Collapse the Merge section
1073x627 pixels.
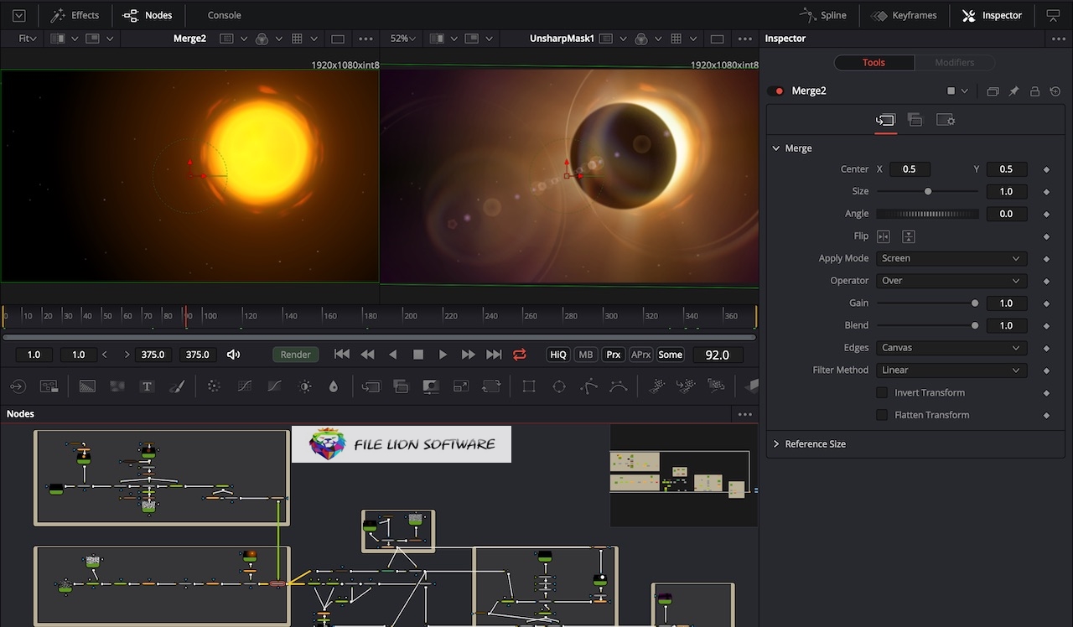[776, 148]
